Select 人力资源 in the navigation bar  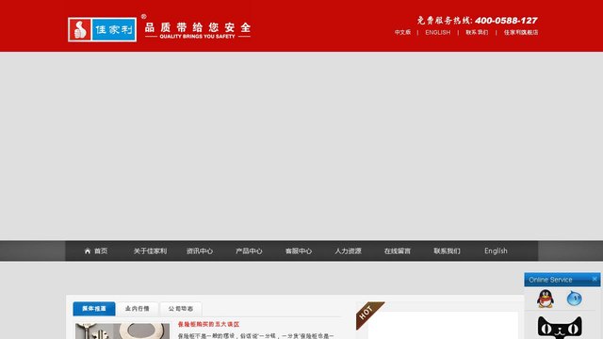point(348,251)
